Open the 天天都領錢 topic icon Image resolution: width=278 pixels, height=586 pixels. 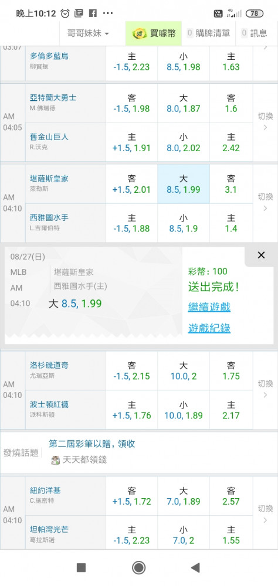pyautogui.click(x=55, y=460)
